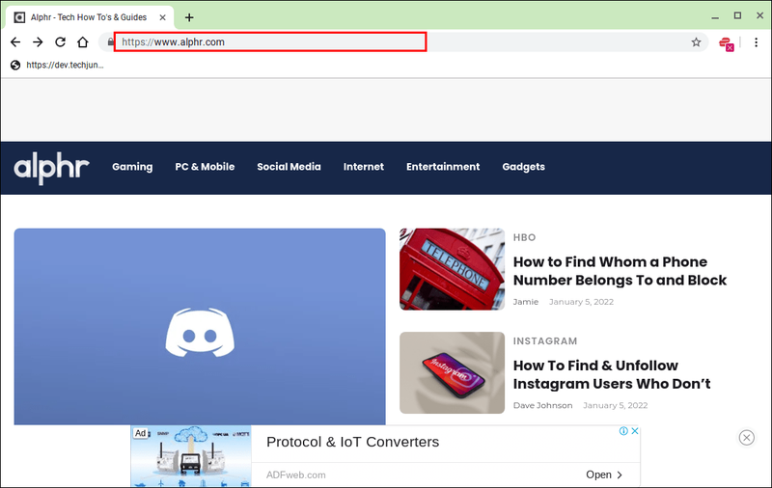Screen dimensions: 772x488
Task: Open Chrome three-dot menu
Action: pos(756,42)
